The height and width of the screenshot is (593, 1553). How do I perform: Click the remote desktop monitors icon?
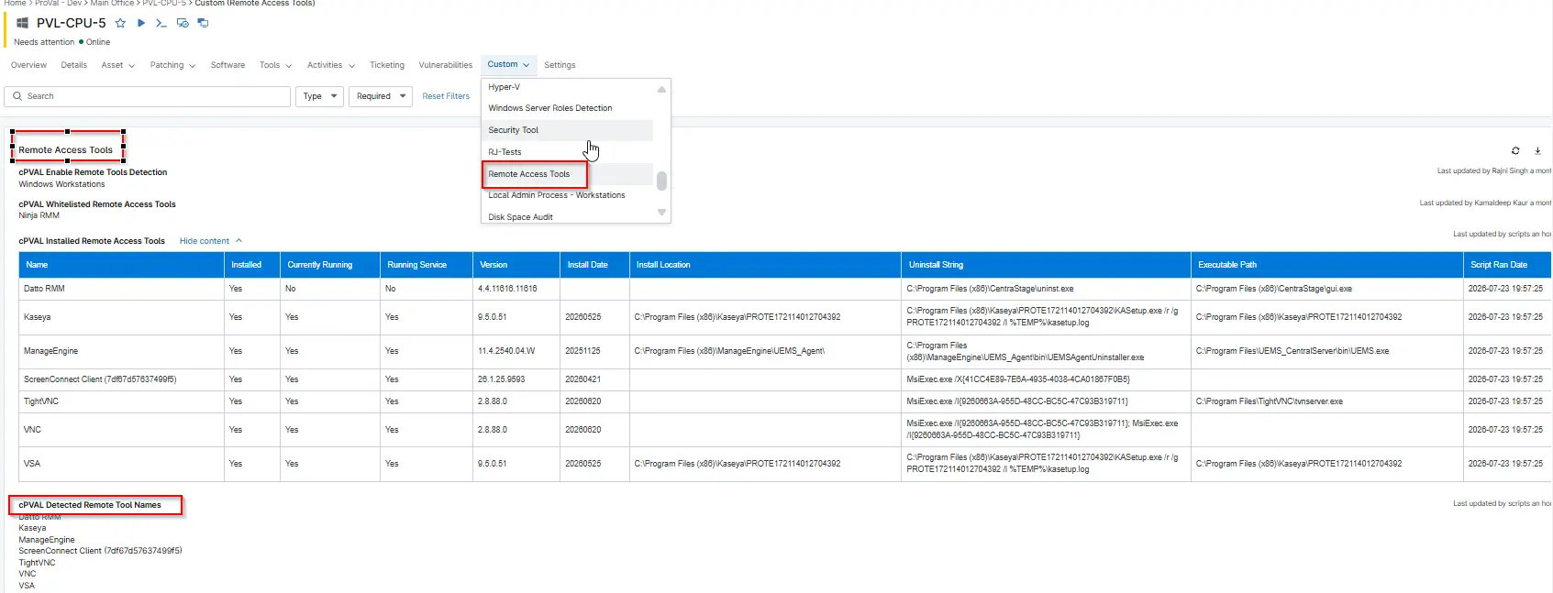(203, 23)
